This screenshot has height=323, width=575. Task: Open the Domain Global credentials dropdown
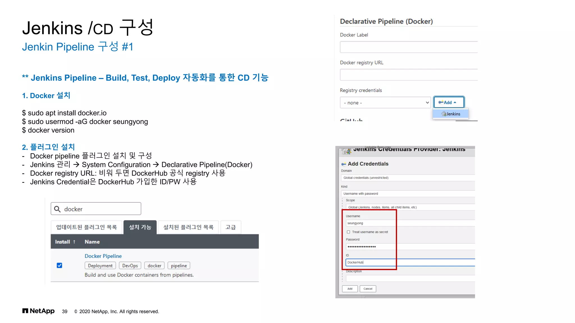408,178
